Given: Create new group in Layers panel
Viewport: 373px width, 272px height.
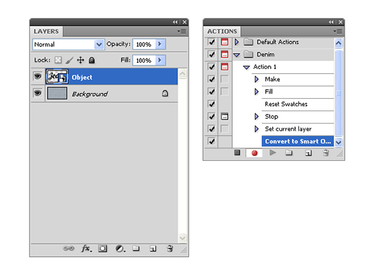Looking at the screenshot, I should coord(136,249).
